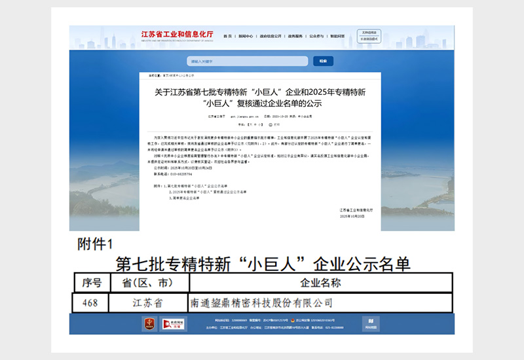524x360 pixels.
Task: Click the 公示时间 date line in the article
Action: coord(183,168)
